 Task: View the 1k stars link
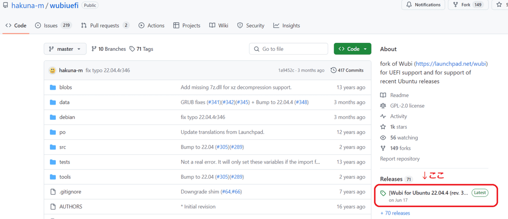click(398, 127)
